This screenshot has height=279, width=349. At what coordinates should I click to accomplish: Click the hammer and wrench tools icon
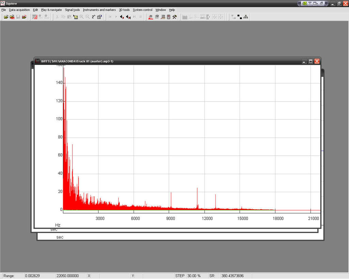tap(174, 17)
